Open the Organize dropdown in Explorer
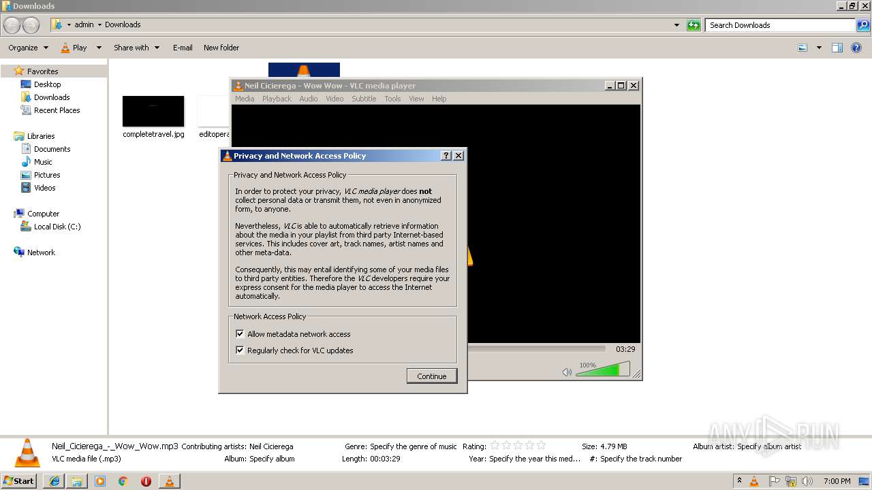Screen dimensions: 872x490 coord(28,48)
